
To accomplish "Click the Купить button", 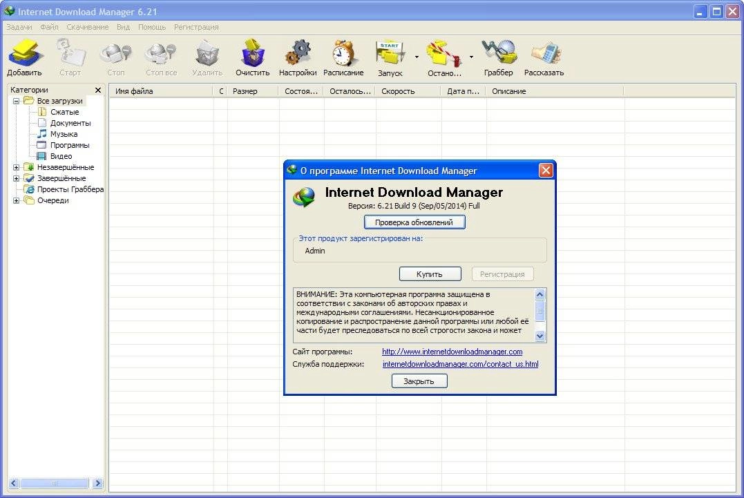I will [x=430, y=274].
